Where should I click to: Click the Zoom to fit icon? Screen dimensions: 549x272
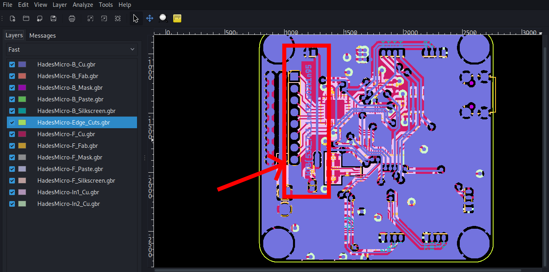(117, 18)
